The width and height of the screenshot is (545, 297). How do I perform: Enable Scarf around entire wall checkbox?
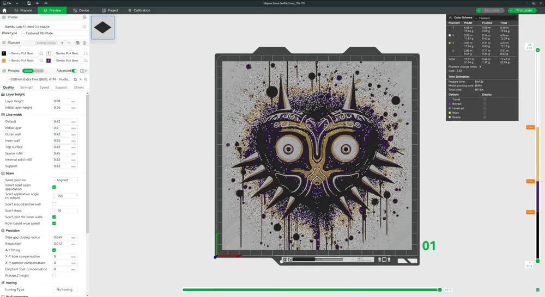click(x=54, y=205)
